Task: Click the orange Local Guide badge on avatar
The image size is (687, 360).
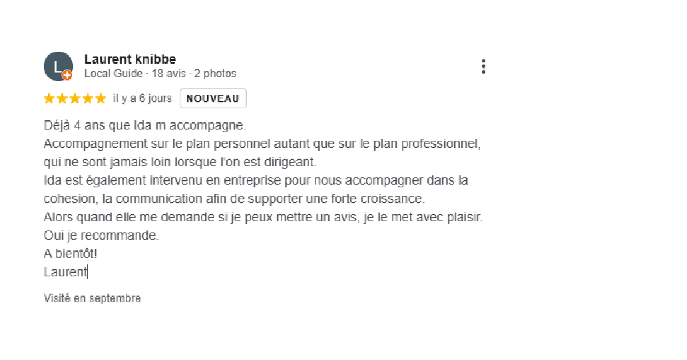Action: point(67,75)
